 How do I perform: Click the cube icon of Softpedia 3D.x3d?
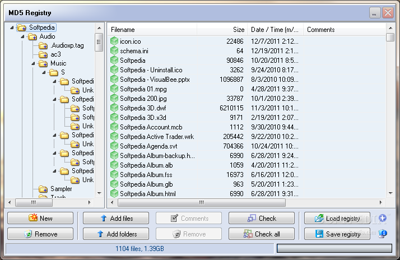coord(114,117)
